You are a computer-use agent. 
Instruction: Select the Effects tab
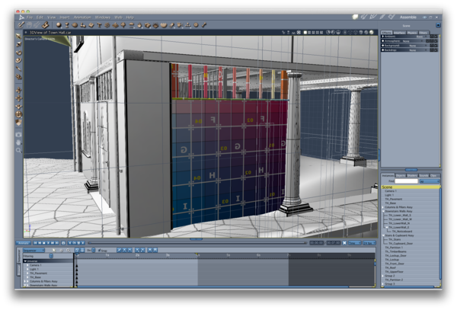tap(387, 33)
